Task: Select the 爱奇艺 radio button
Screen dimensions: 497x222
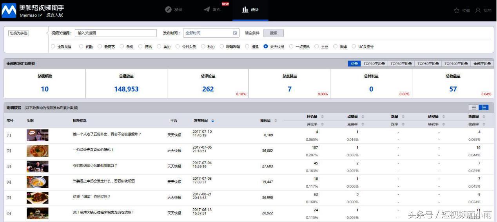Action: coord(100,47)
